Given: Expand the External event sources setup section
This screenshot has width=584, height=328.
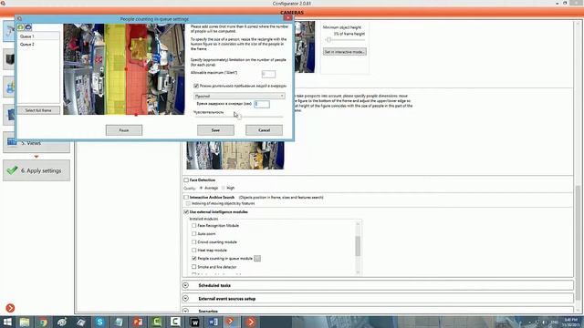Looking at the screenshot, I should tap(185, 299).
